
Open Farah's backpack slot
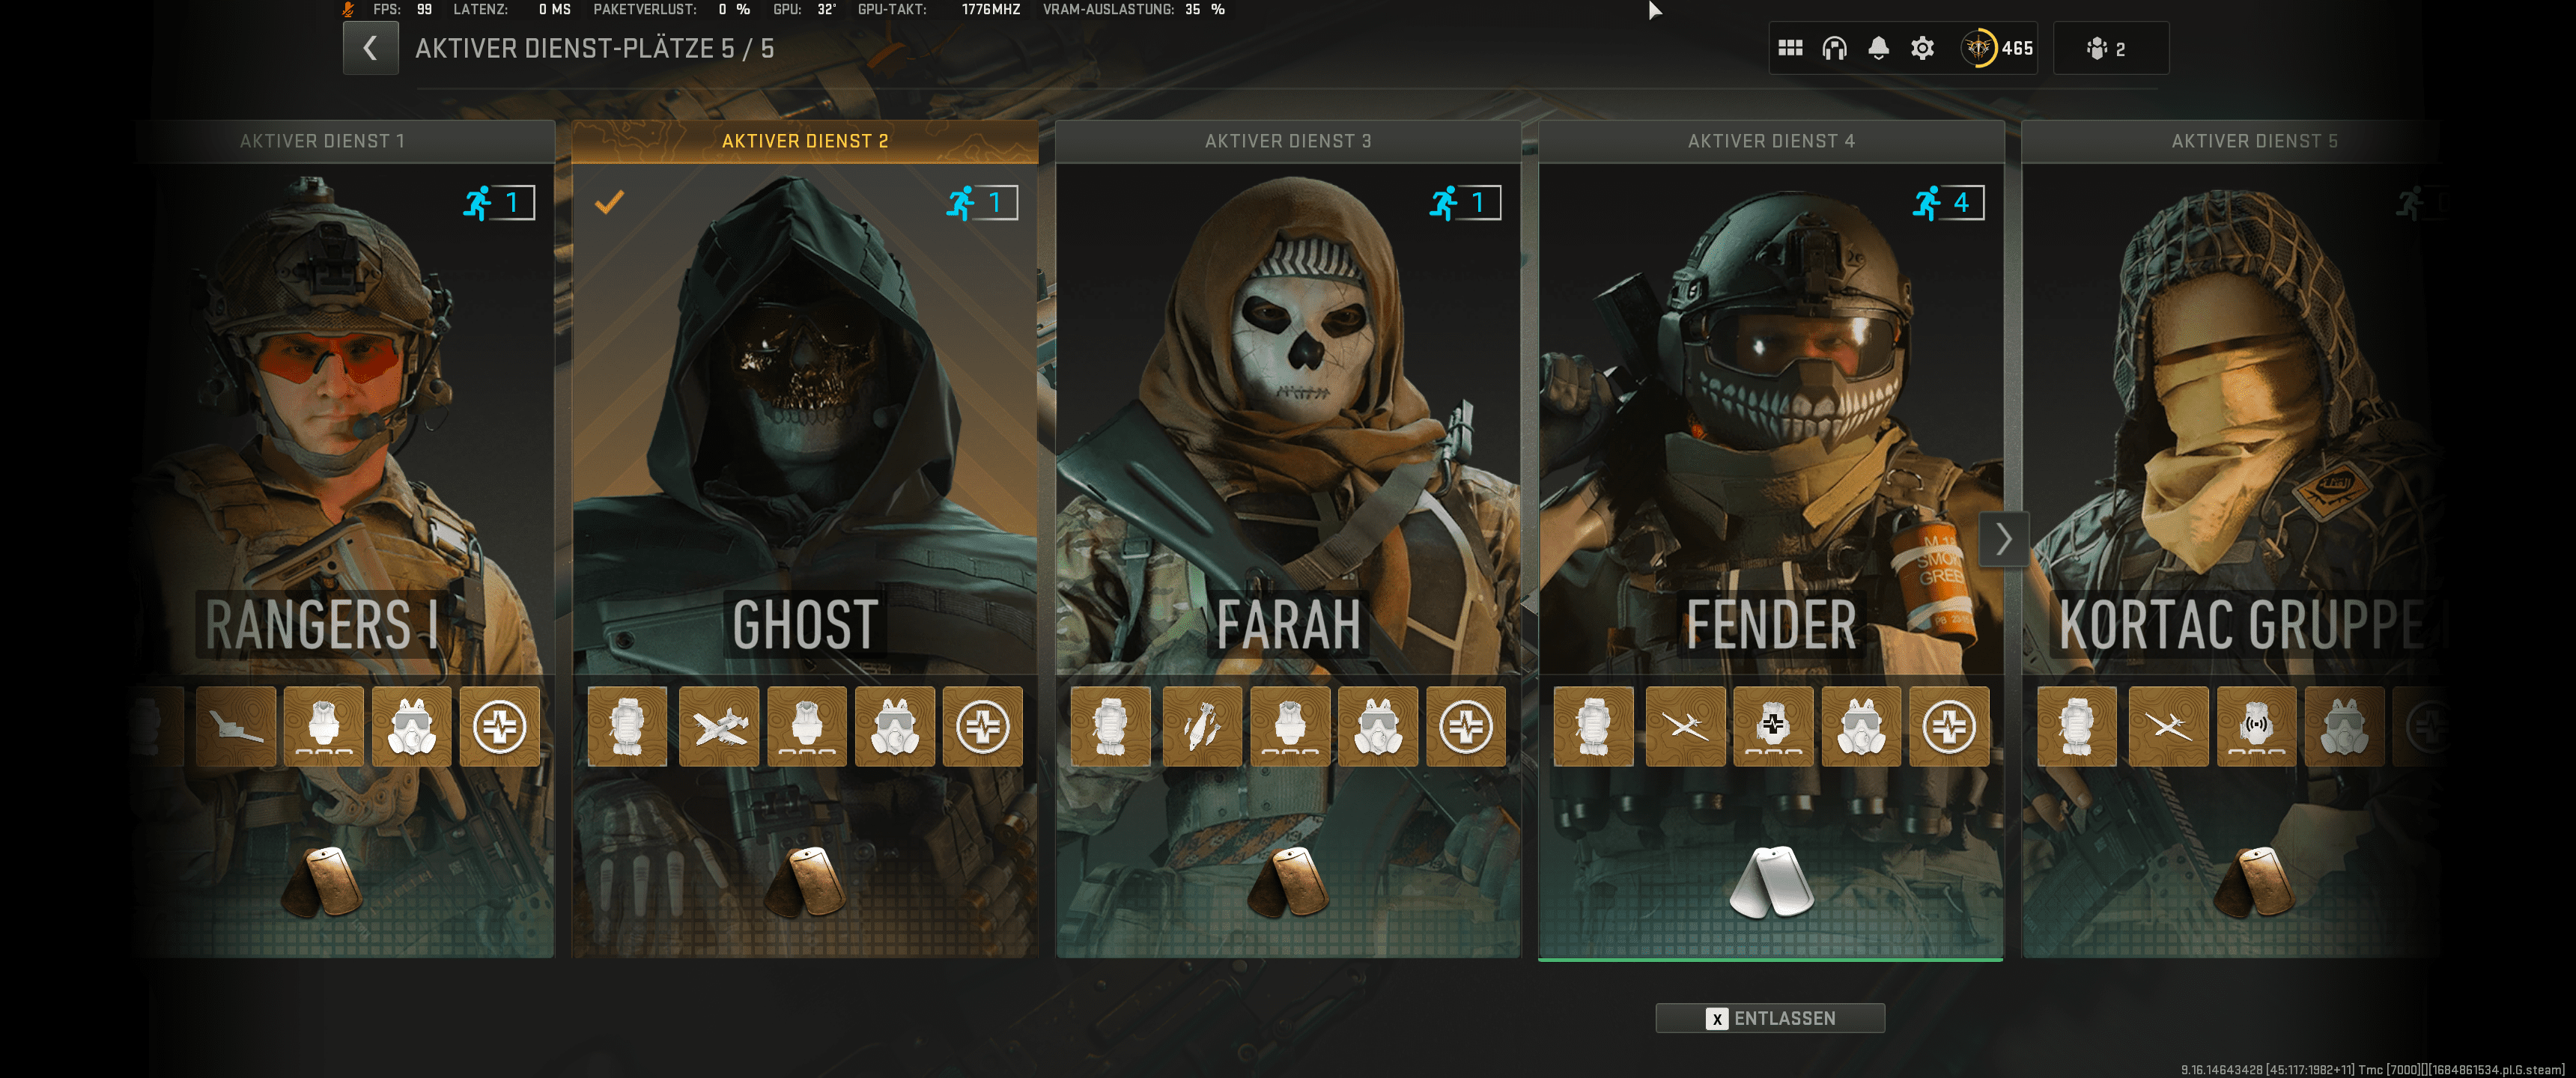point(1111,727)
